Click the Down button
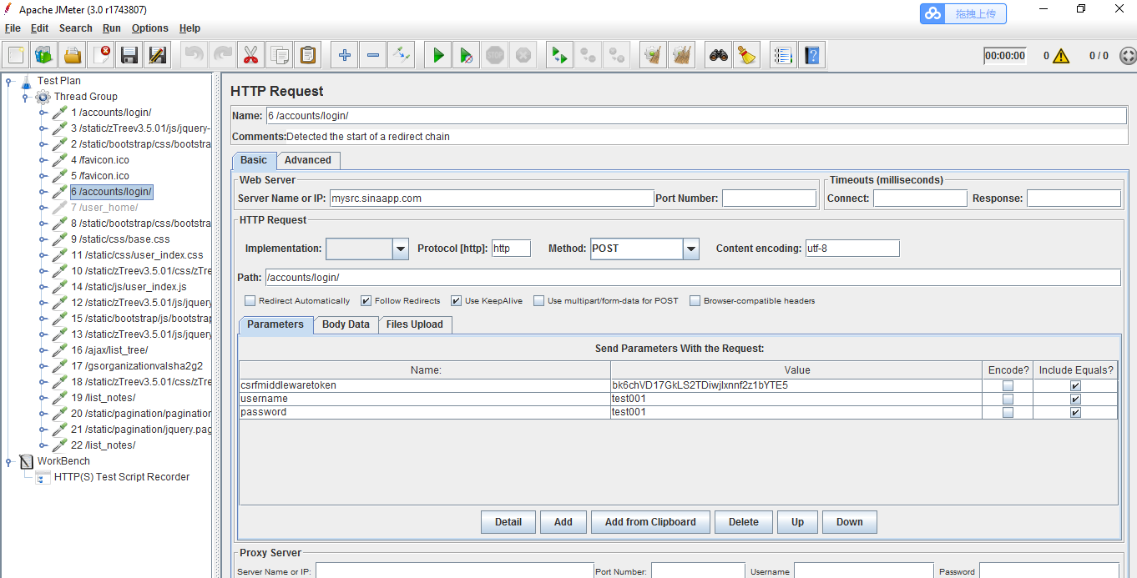This screenshot has height=578, width=1137. [x=850, y=522]
